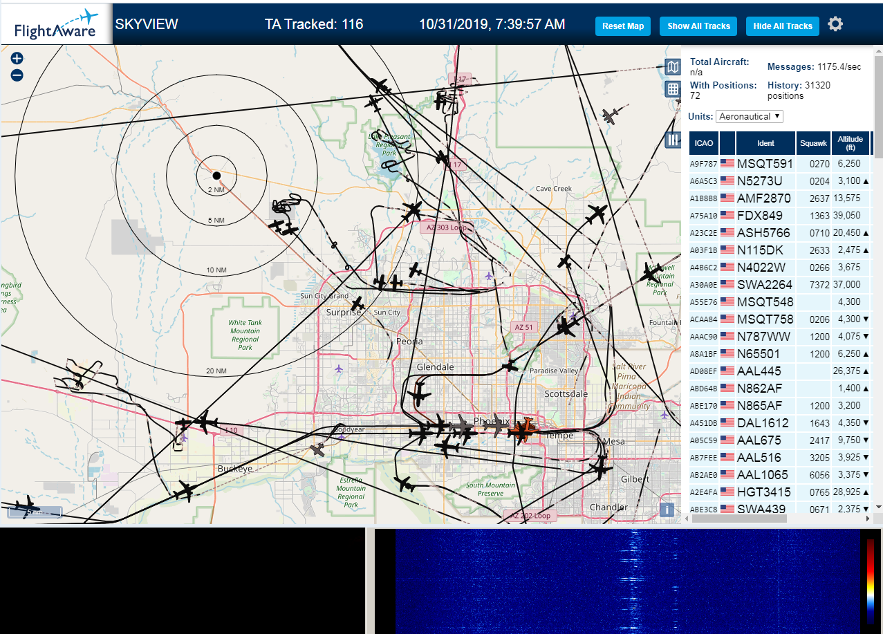Click Hide All Tracks
This screenshot has height=634, width=883.
coord(783,26)
